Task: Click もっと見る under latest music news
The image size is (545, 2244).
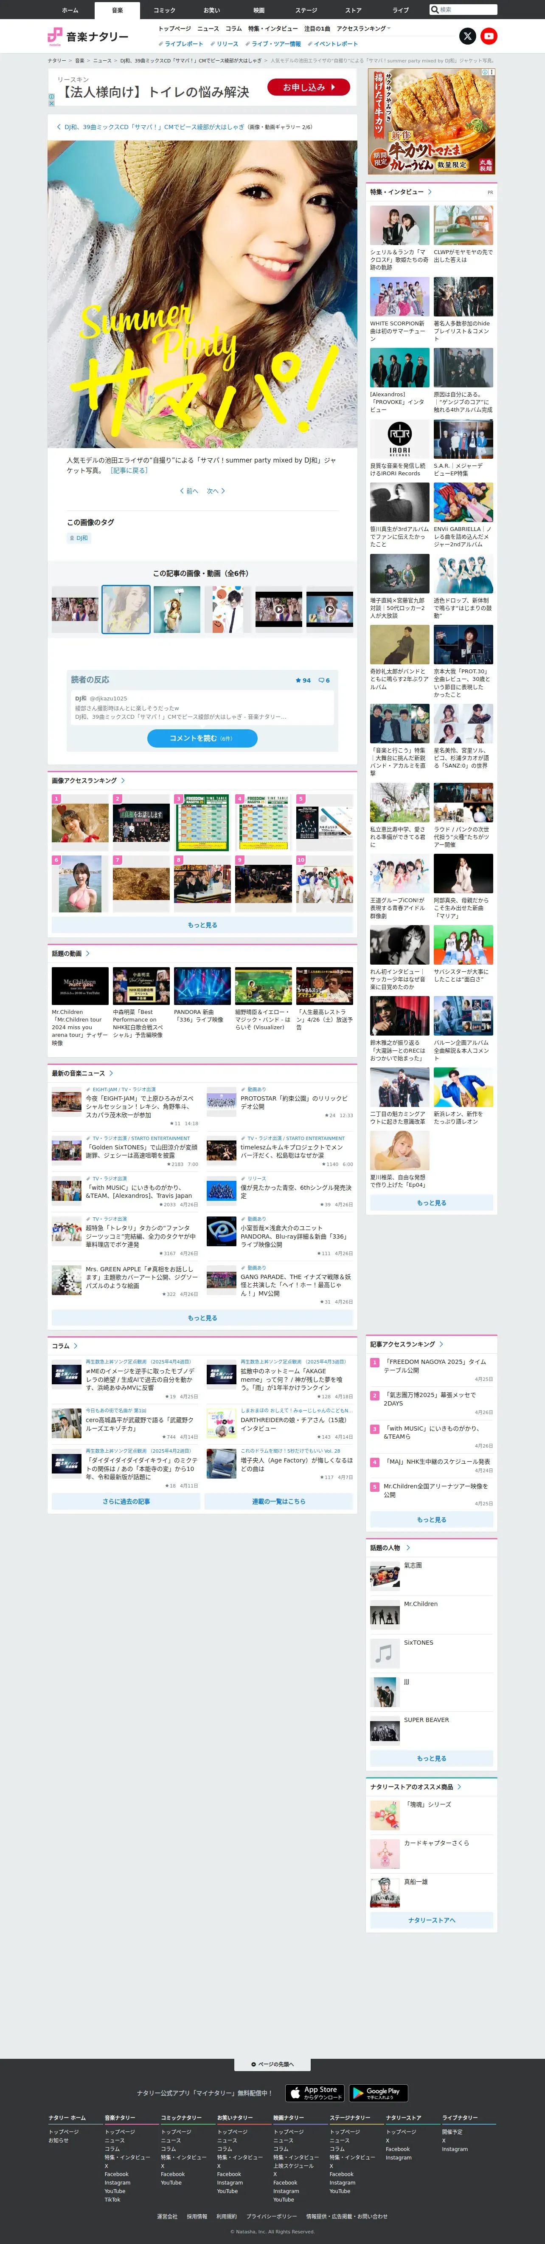Action: click(202, 1318)
